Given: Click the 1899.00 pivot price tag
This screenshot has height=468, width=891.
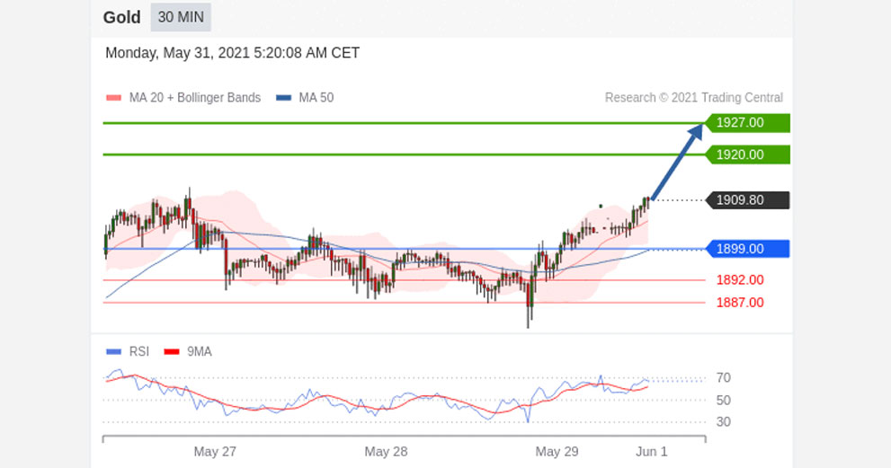Looking at the screenshot, I should (x=746, y=249).
